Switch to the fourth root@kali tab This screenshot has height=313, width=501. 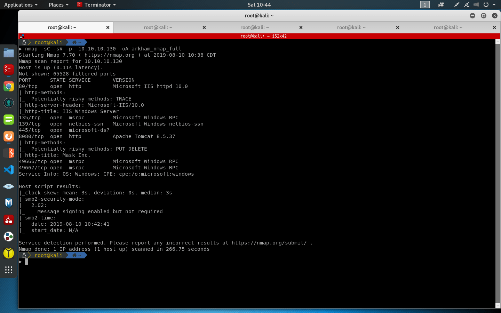click(x=351, y=27)
